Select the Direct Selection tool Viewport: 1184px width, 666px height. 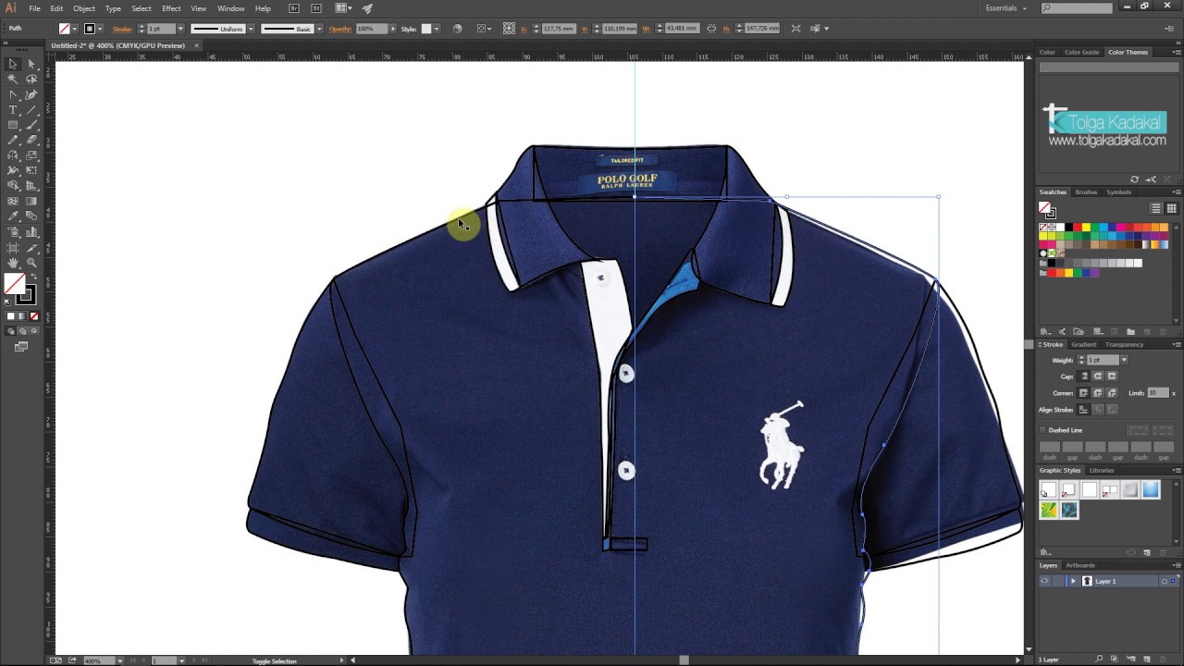(x=31, y=64)
